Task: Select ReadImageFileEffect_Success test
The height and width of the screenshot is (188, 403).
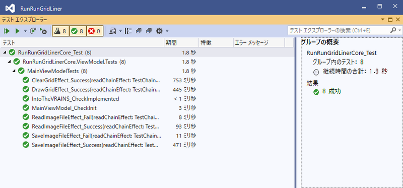Action: click(95, 127)
